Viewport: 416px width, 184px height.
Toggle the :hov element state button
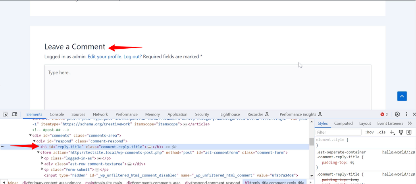[369, 132]
